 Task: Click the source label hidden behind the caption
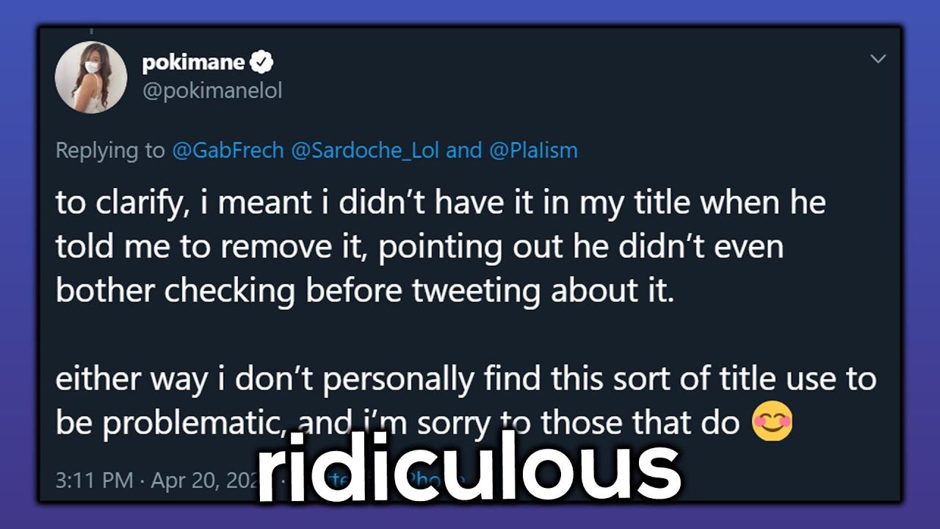click(433, 481)
